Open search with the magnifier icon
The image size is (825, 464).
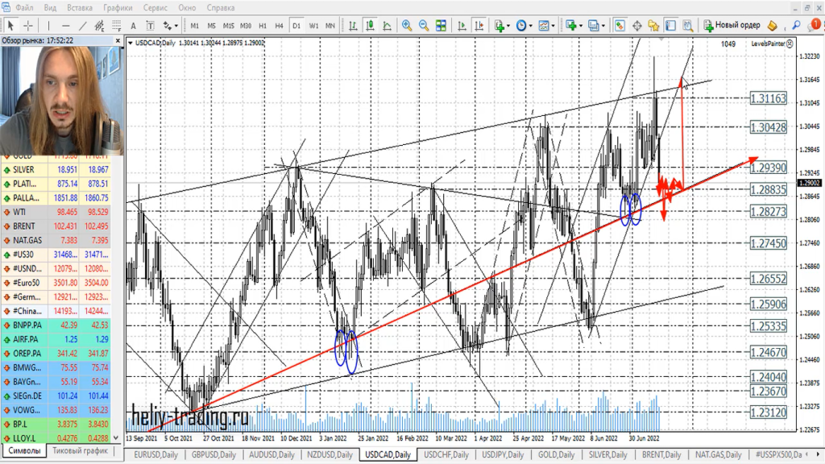[x=796, y=26]
